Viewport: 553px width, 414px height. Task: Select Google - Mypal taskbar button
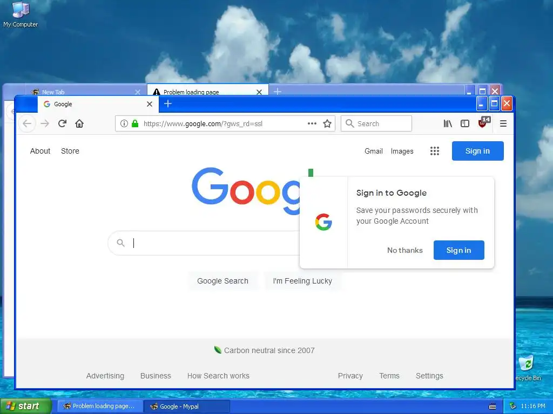[187, 406]
